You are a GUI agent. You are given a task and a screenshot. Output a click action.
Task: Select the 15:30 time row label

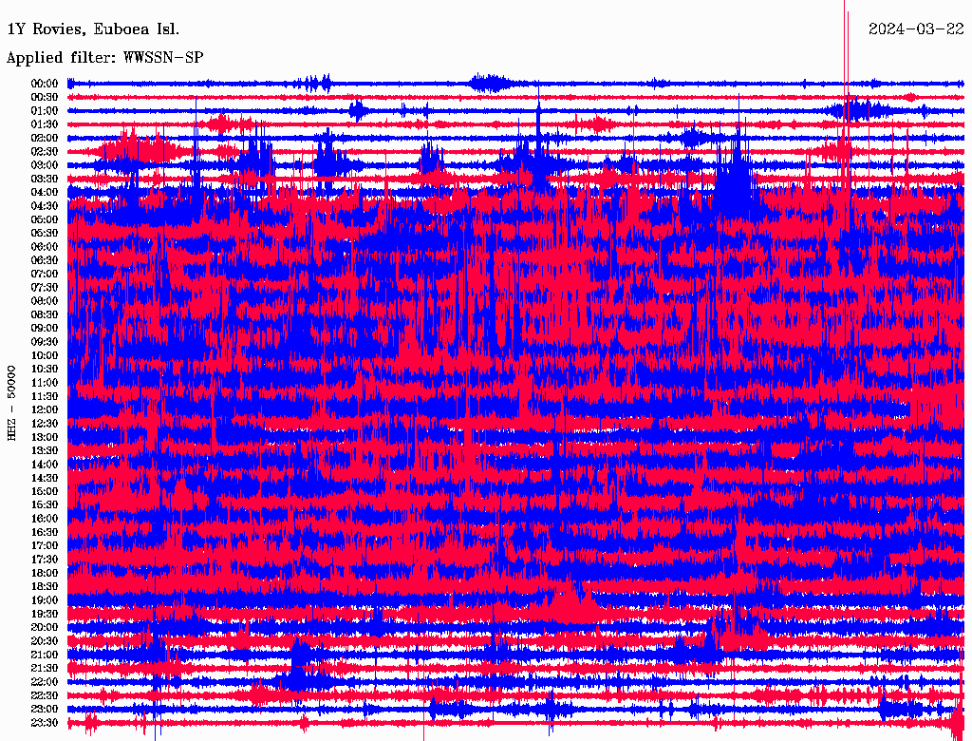[45, 505]
